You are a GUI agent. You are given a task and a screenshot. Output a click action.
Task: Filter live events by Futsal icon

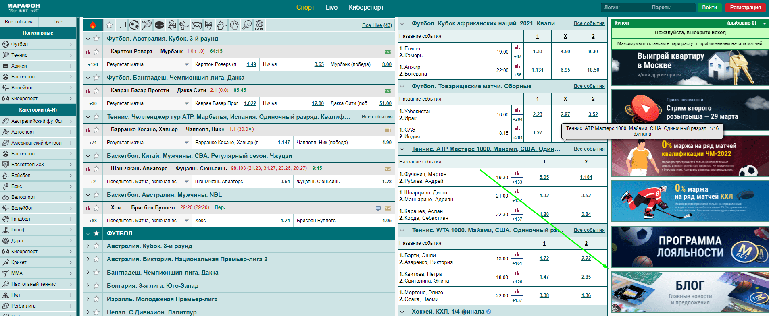click(259, 25)
